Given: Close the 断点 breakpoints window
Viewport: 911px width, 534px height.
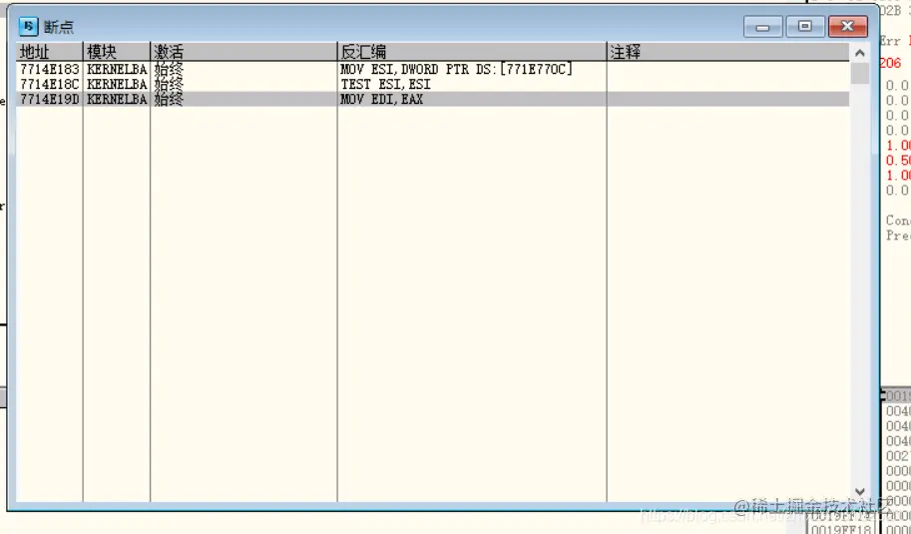Looking at the screenshot, I should click(848, 27).
